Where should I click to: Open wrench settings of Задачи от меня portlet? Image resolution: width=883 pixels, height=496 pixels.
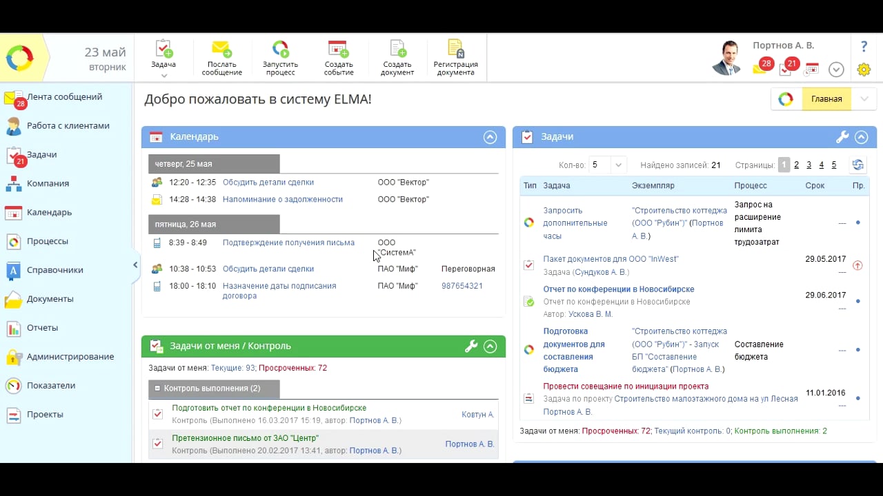click(471, 347)
